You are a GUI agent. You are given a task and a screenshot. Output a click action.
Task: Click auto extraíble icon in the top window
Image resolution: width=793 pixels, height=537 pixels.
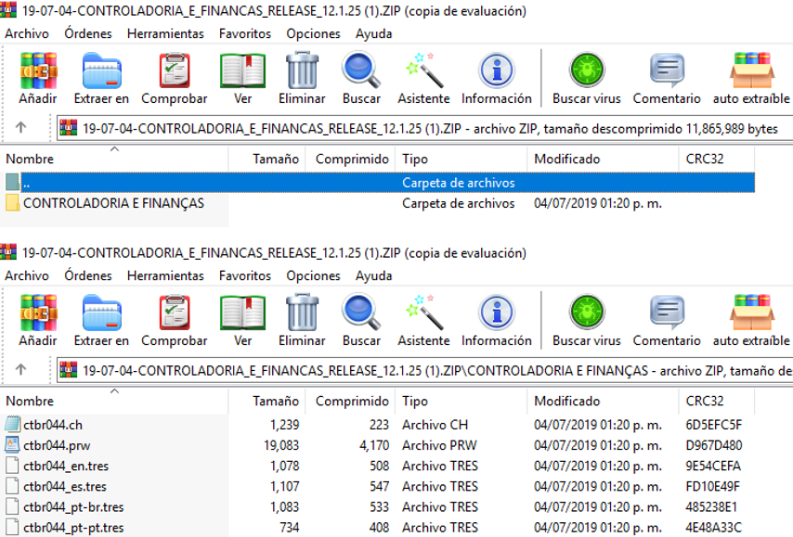751,71
